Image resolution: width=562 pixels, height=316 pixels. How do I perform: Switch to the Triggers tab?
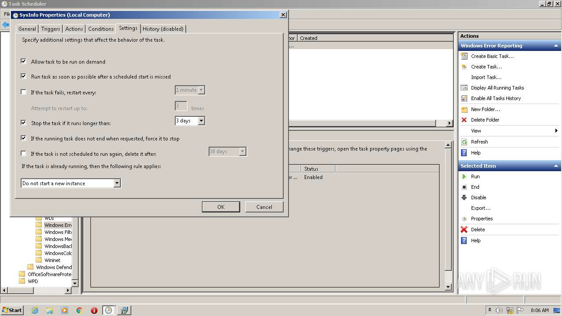[x=50, y=29]
